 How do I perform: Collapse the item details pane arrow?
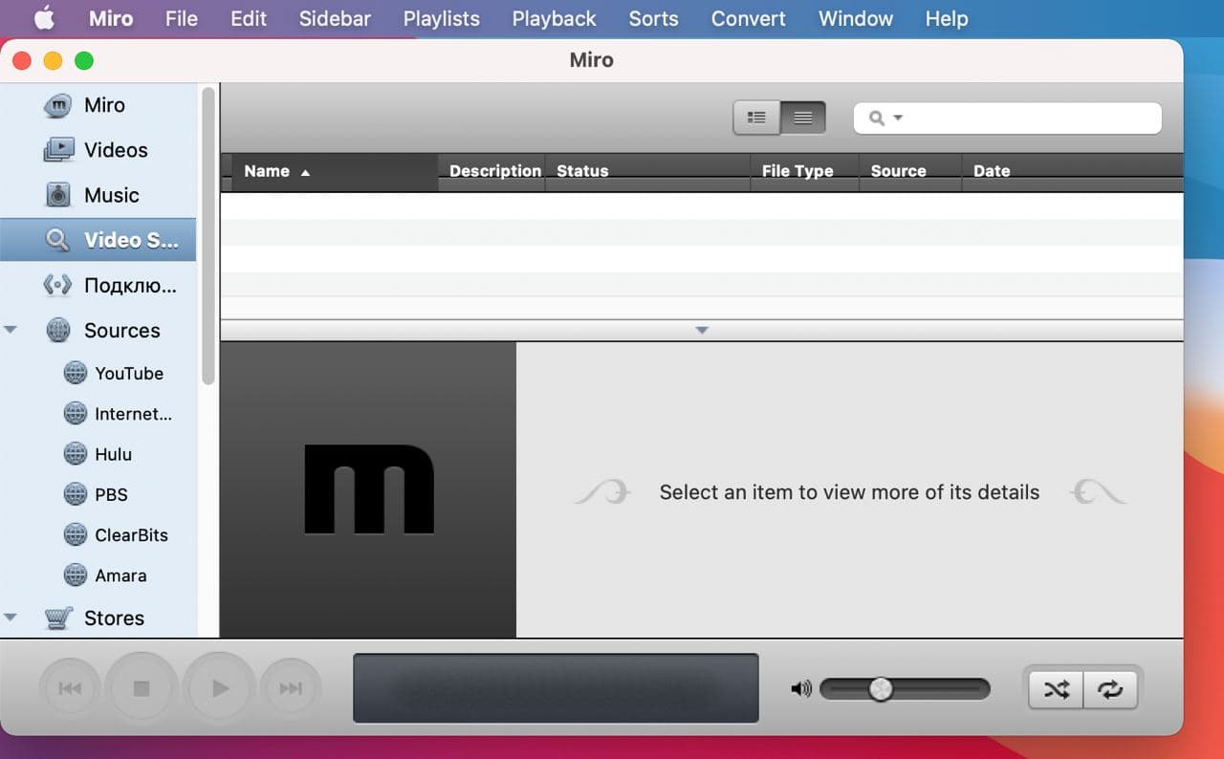tap(702, 330)
